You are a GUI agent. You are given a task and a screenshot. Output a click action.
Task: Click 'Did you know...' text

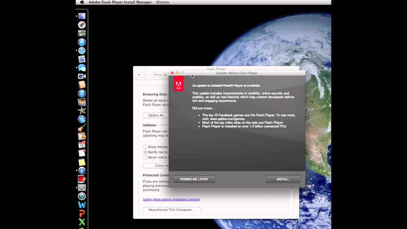tap(203, 108)
